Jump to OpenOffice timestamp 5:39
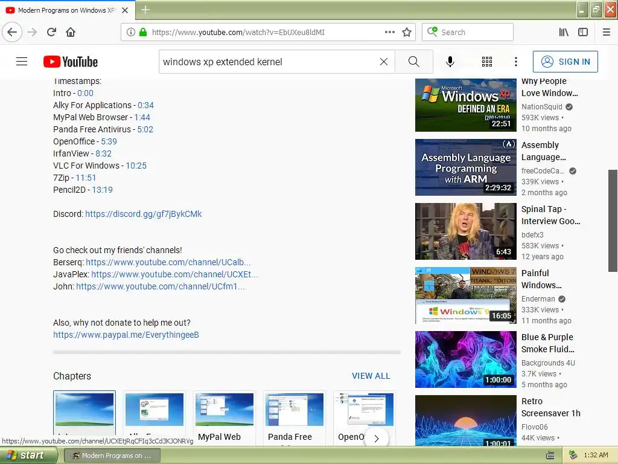Viewport: 618px width, 464px height. click(109, 141)
